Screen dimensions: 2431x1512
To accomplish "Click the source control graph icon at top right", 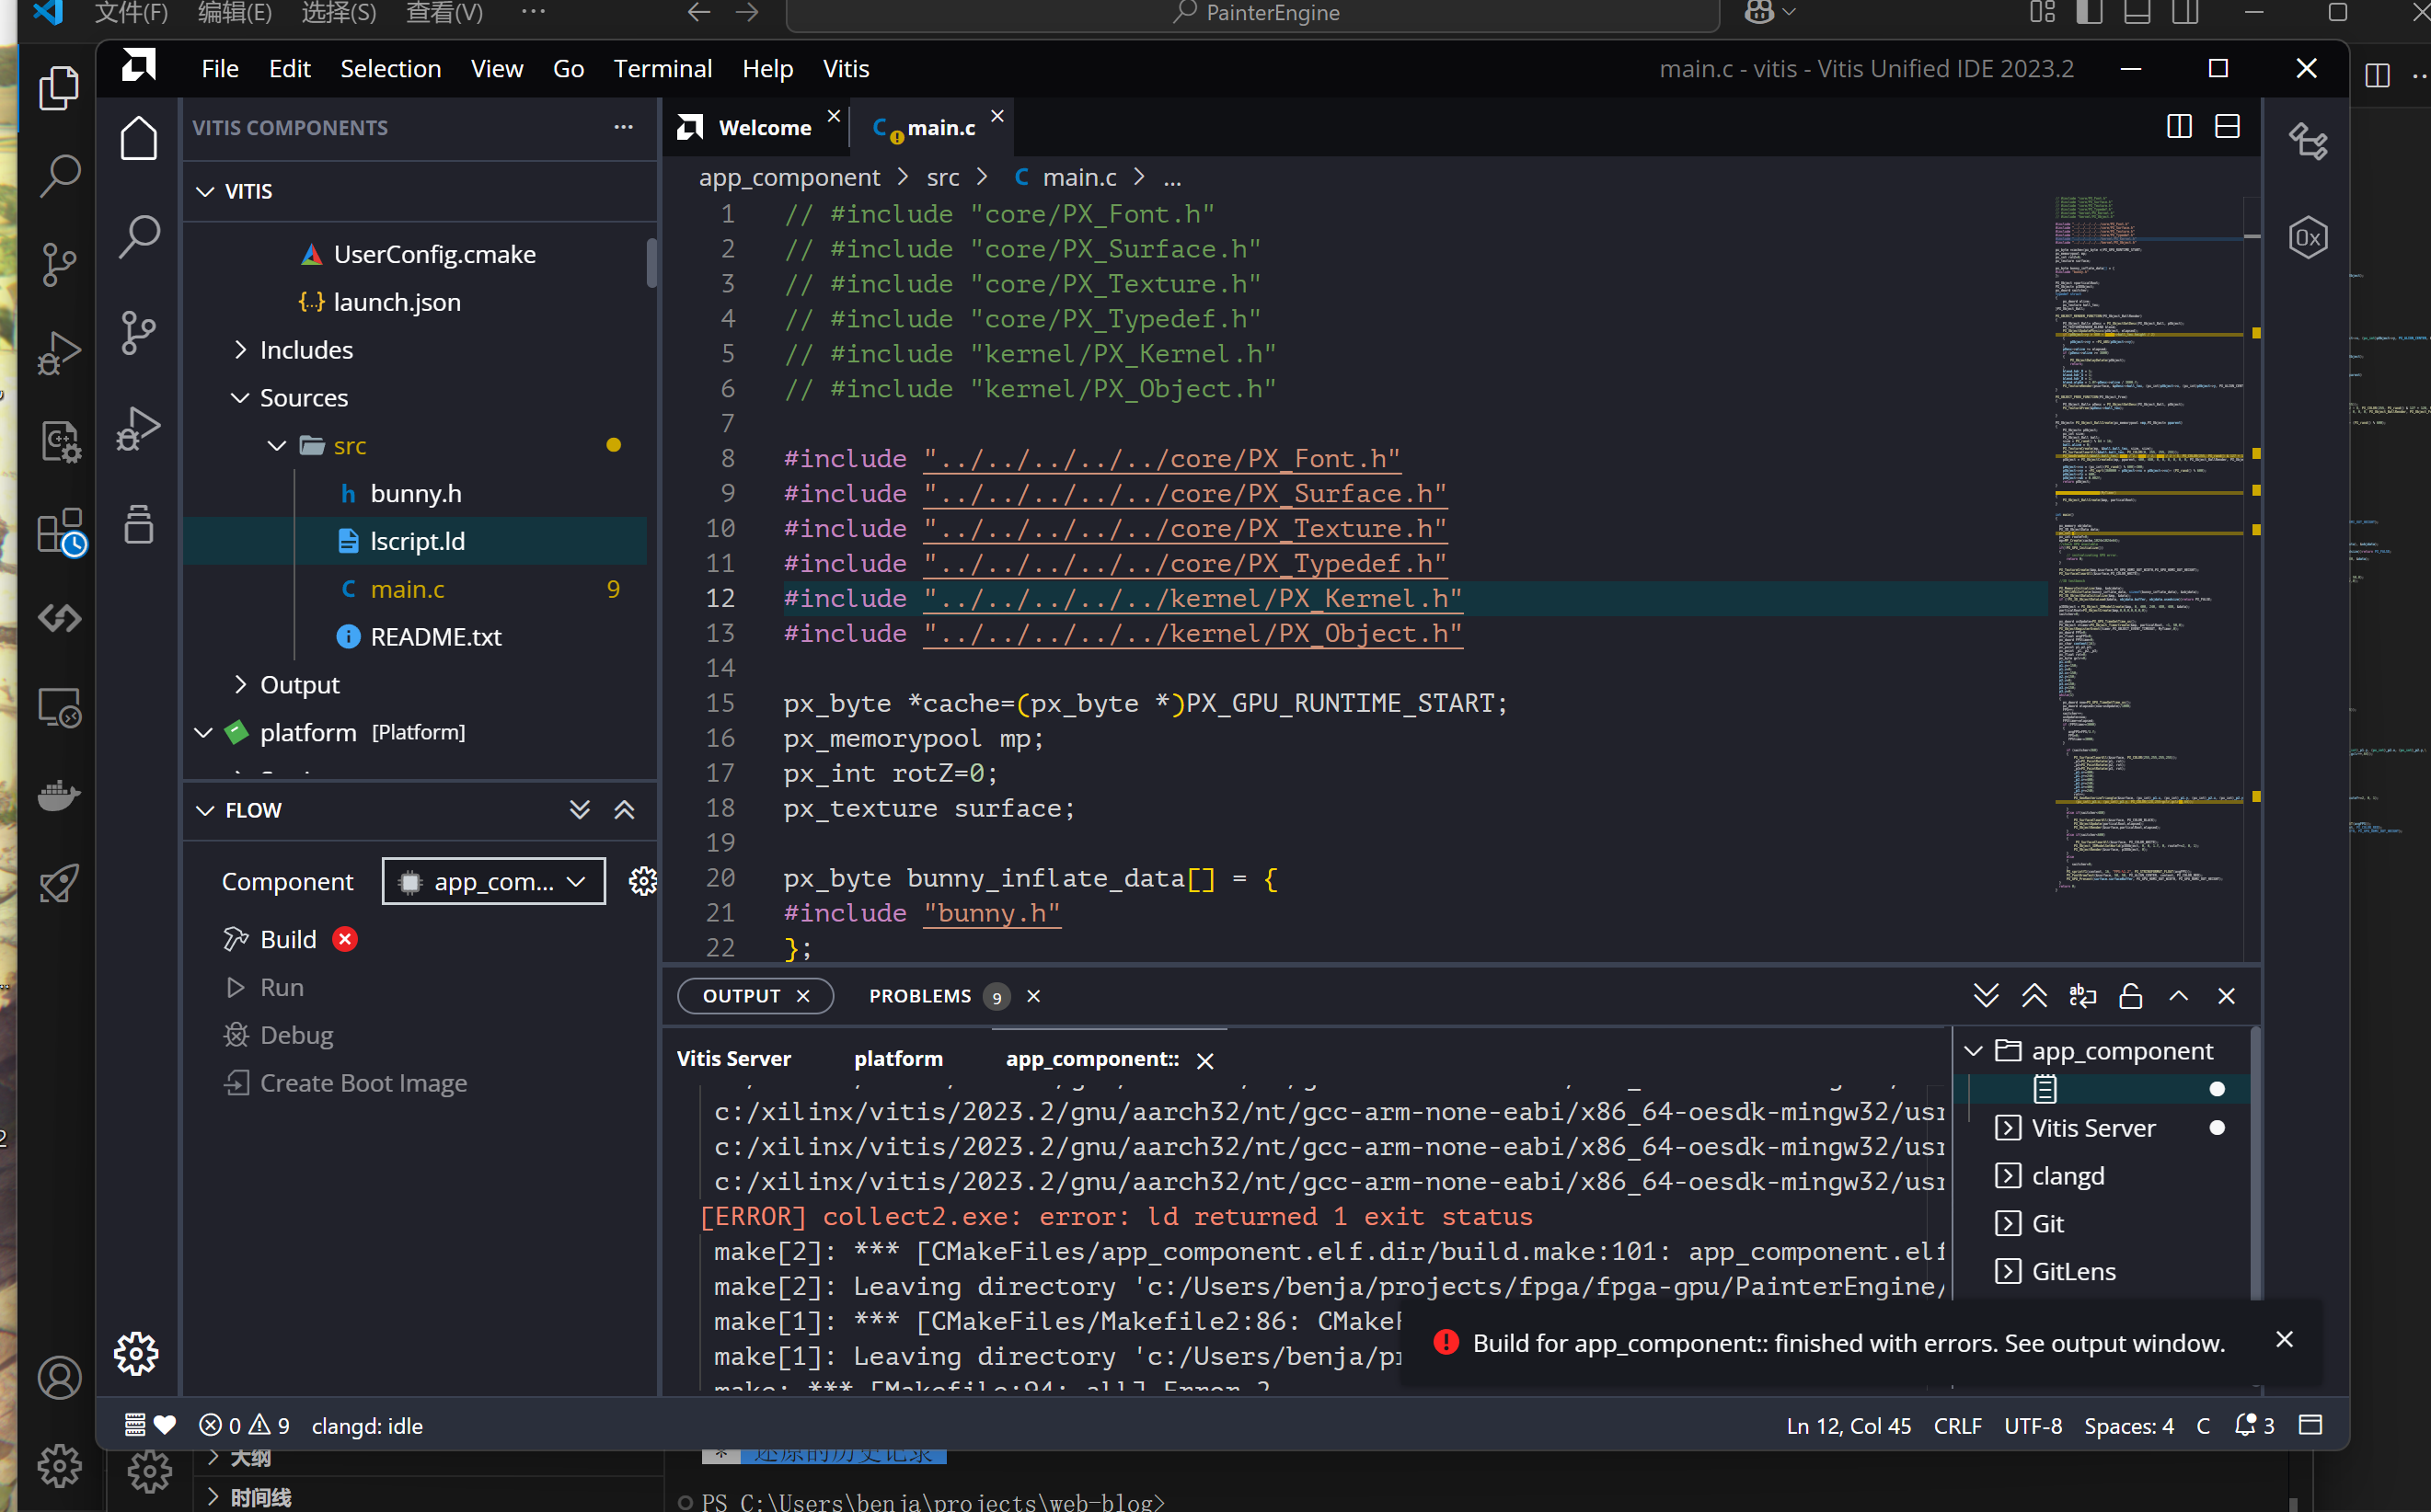I will 2308,141.
